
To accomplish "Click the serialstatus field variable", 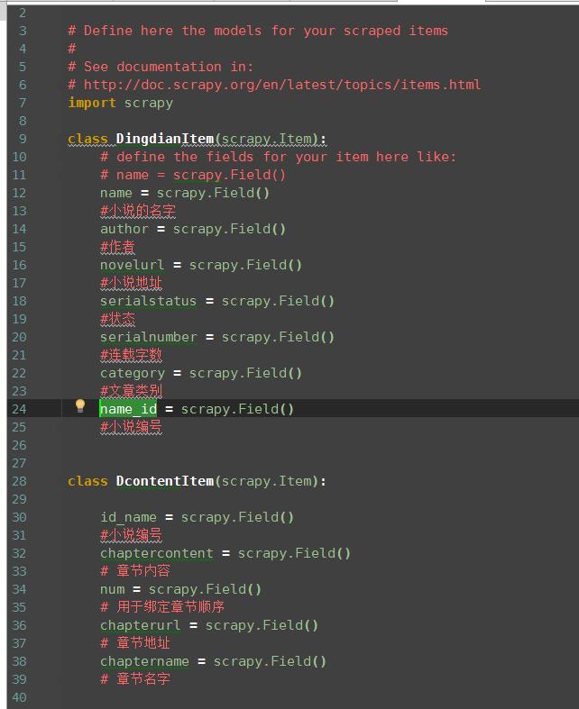I will coord(149,301).
